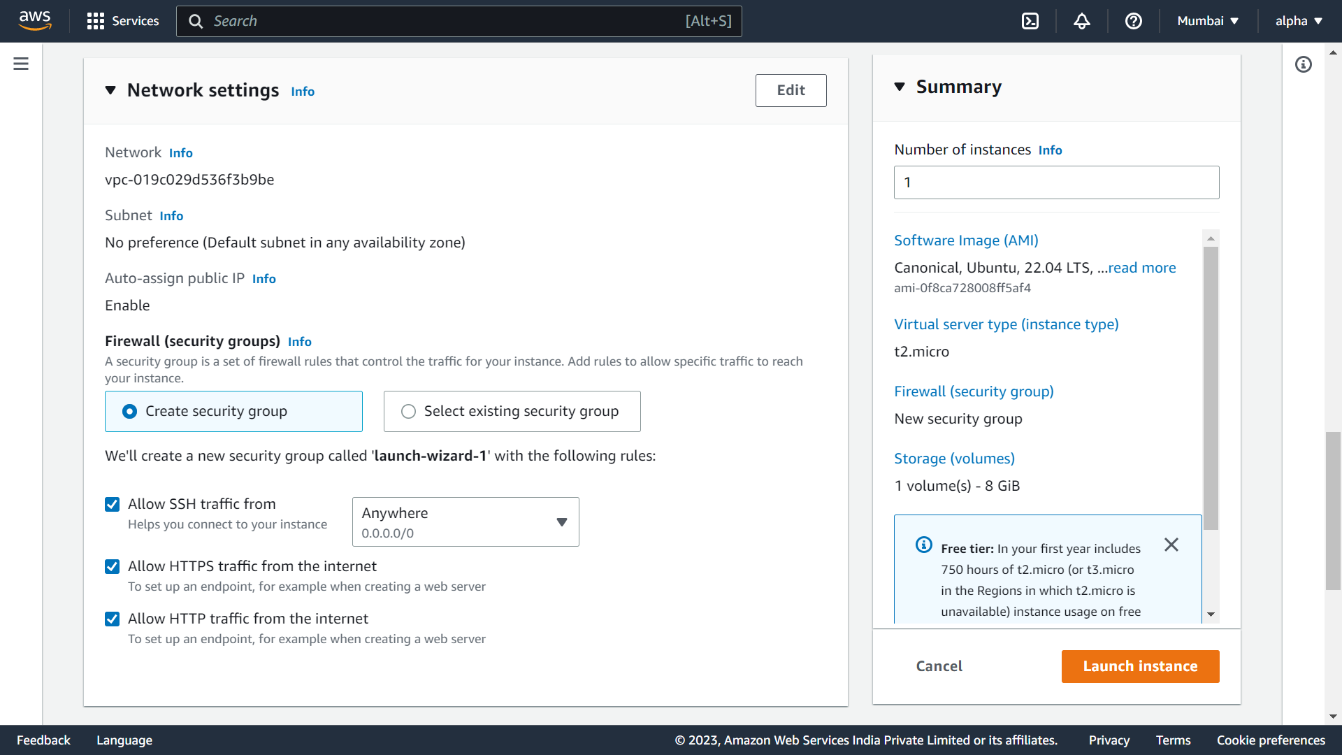Image resolution: width=1342 pixels, height=755 pixels.
Task: Dismiss the Free tier notice
Action: 1171,545
